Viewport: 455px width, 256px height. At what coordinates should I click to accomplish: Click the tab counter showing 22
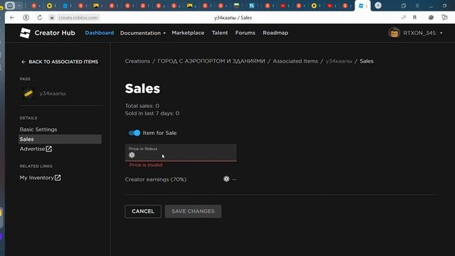click(10, 6)
